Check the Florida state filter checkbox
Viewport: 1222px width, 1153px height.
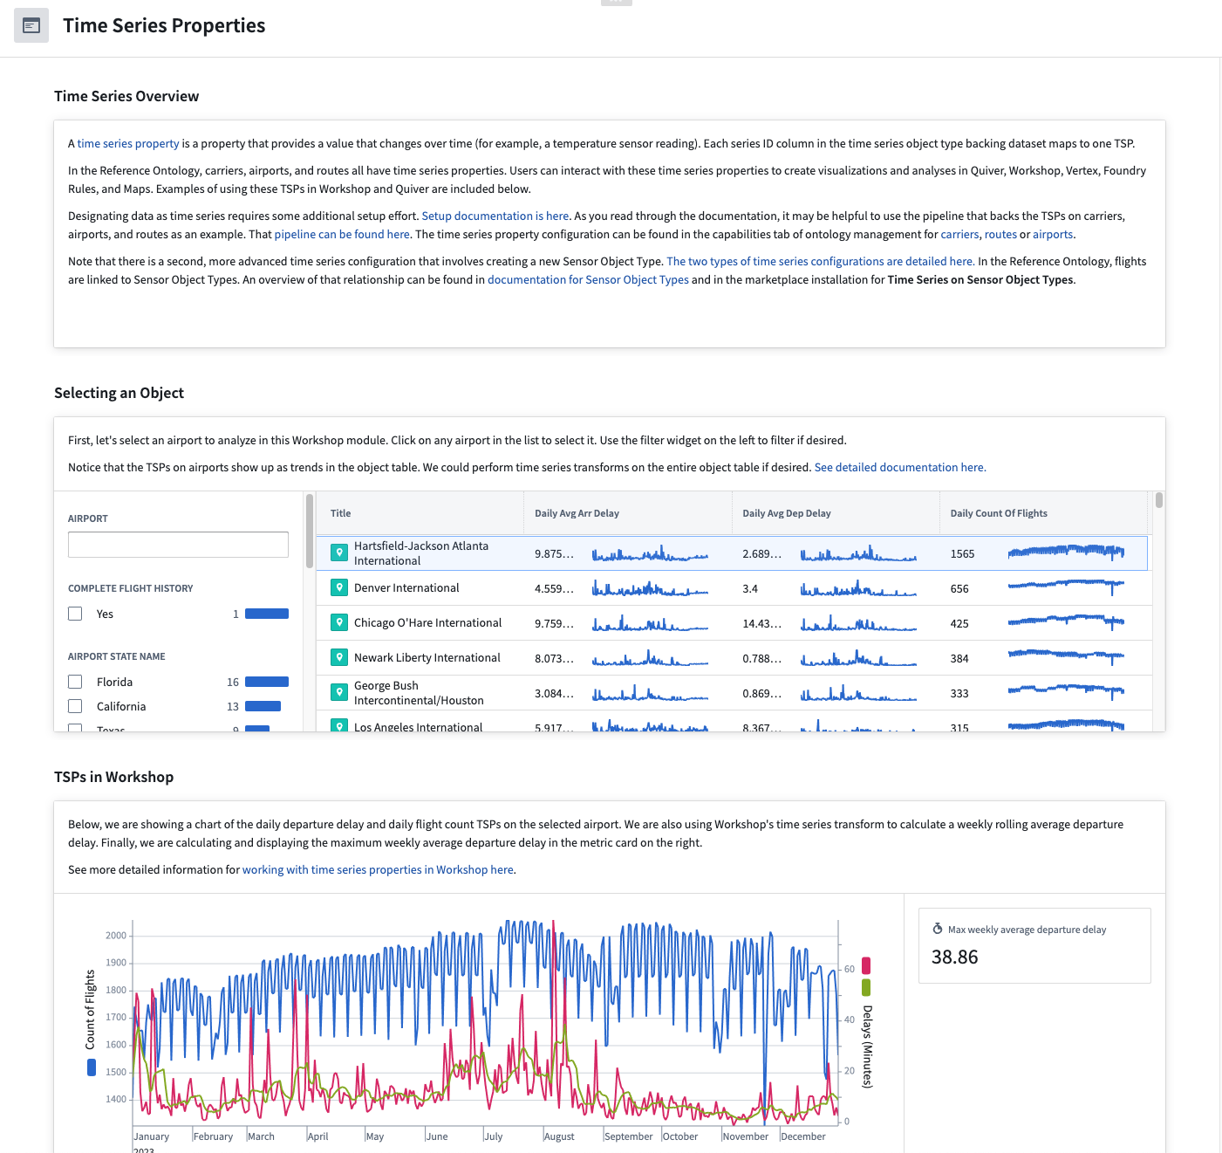(75, 682)
